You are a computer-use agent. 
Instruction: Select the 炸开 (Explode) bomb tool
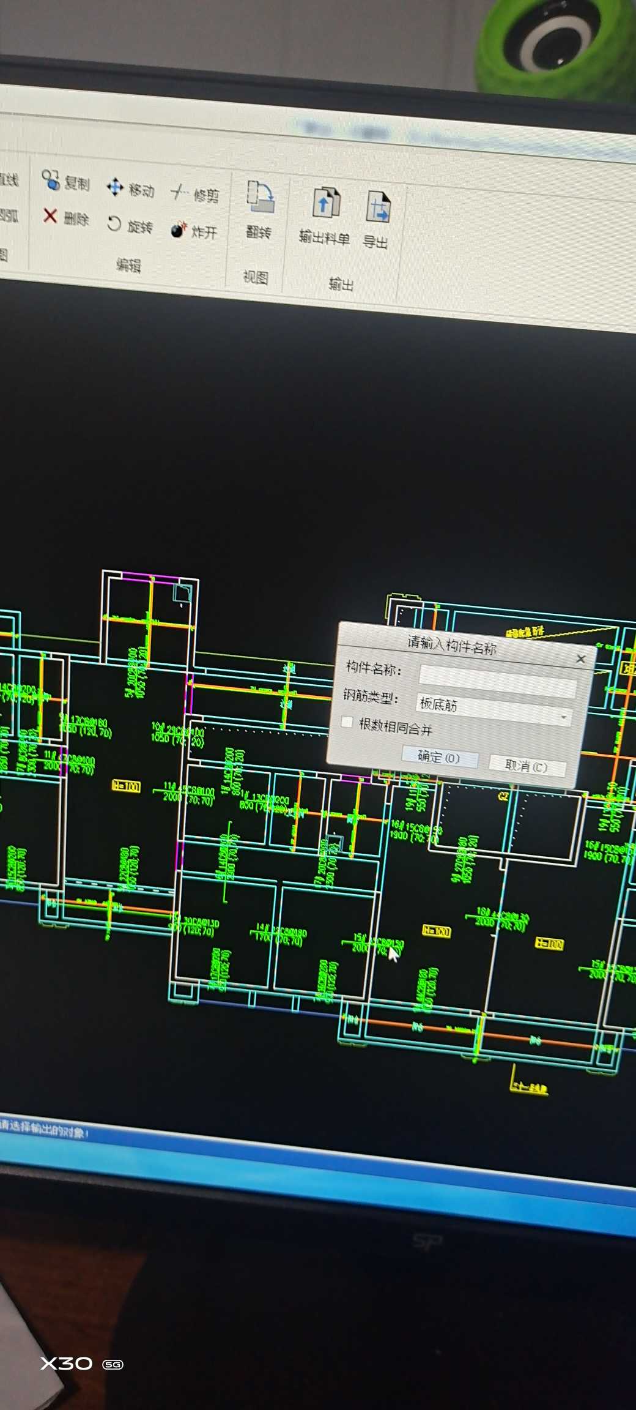[194, 231]
